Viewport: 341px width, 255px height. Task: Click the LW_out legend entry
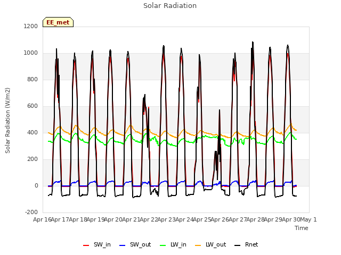pyautogui.click(x=210, y=244)
